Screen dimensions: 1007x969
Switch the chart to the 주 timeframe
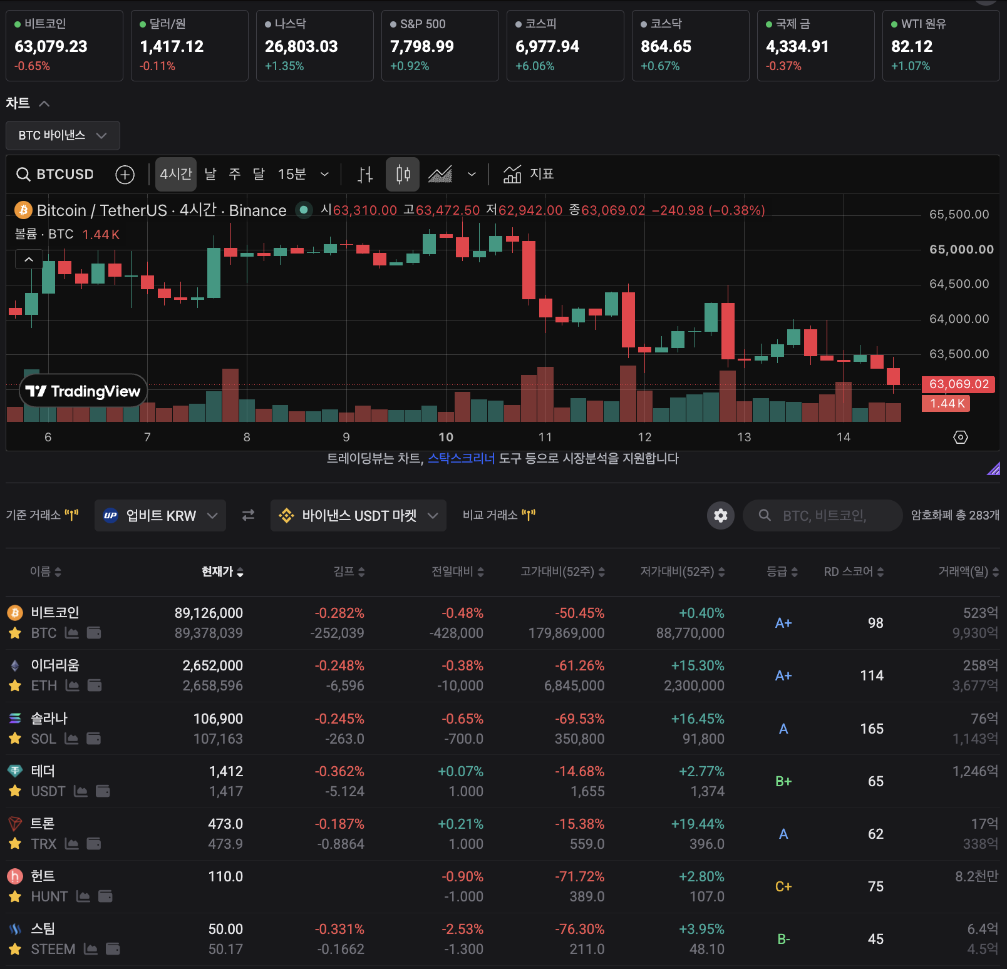tap(235, 175)
